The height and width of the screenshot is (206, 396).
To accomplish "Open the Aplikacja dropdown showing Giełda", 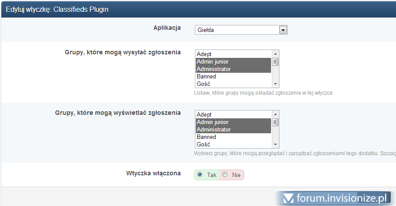I will 241,30.
